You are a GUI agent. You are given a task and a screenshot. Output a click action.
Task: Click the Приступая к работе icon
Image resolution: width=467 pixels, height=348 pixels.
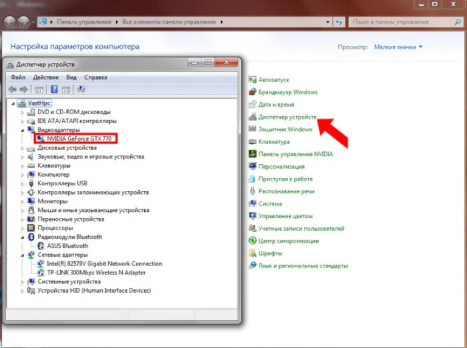252,179
